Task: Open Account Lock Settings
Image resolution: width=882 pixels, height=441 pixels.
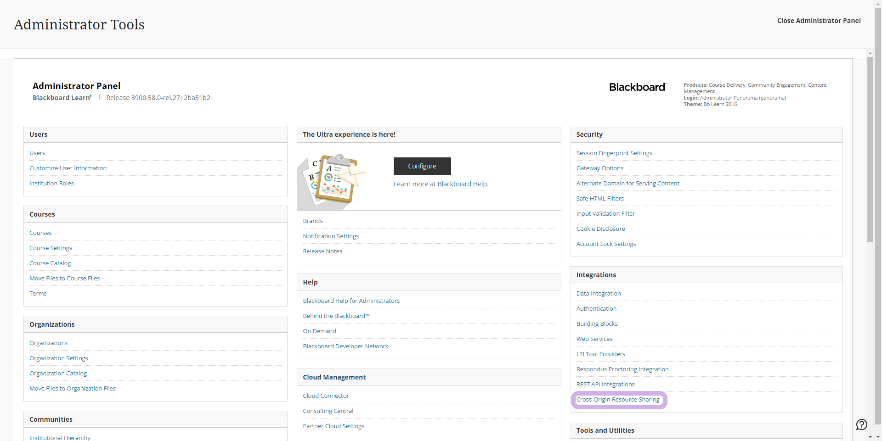Action: tap(606, 244)
